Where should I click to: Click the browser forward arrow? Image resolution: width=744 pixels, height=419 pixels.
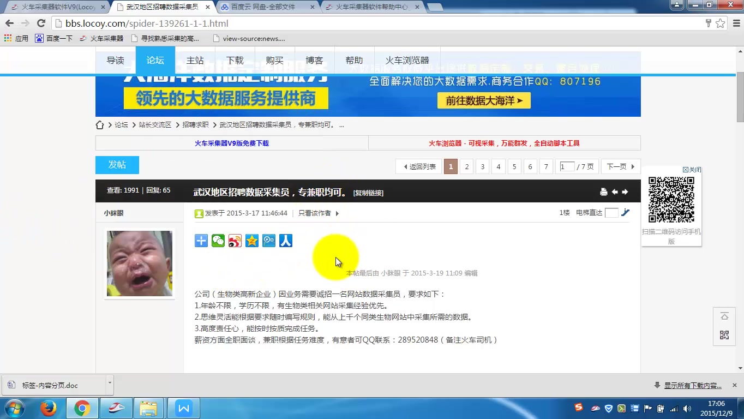pos(25,23)
